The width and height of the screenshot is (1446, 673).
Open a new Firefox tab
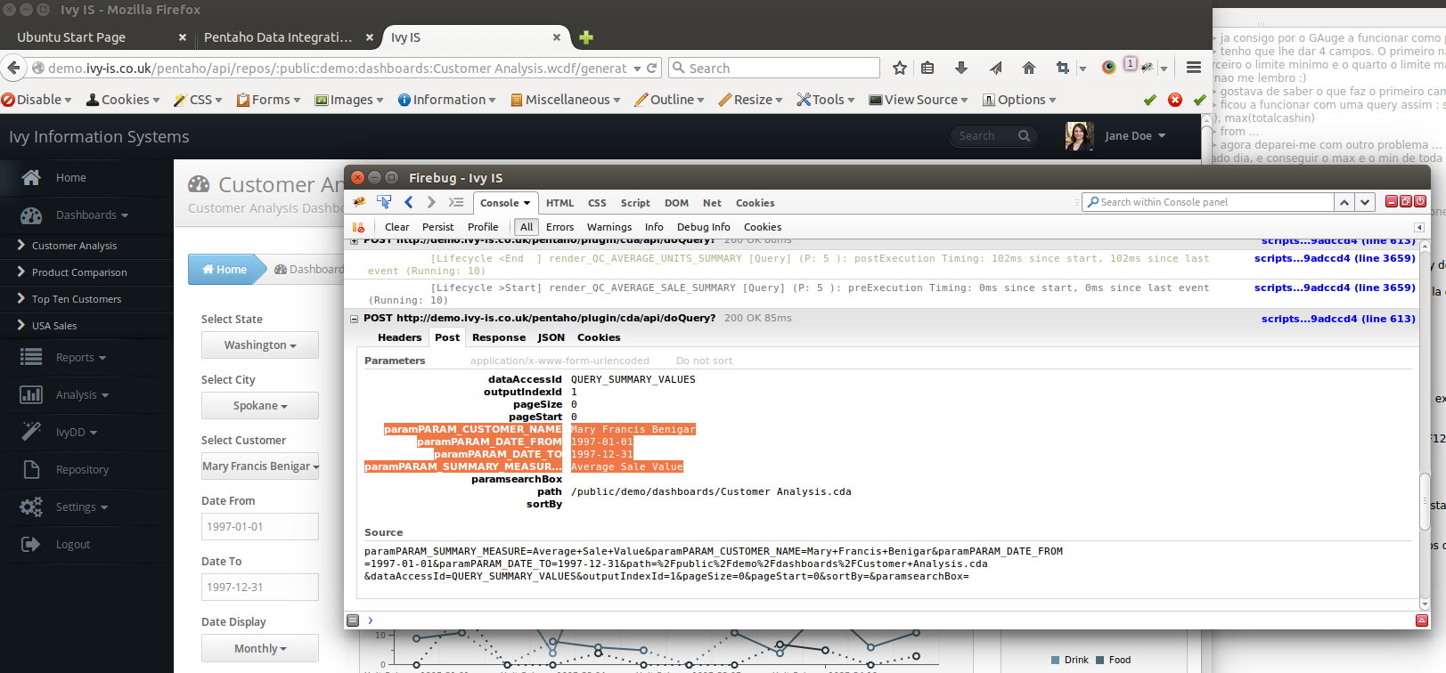(x=586, y=37)
